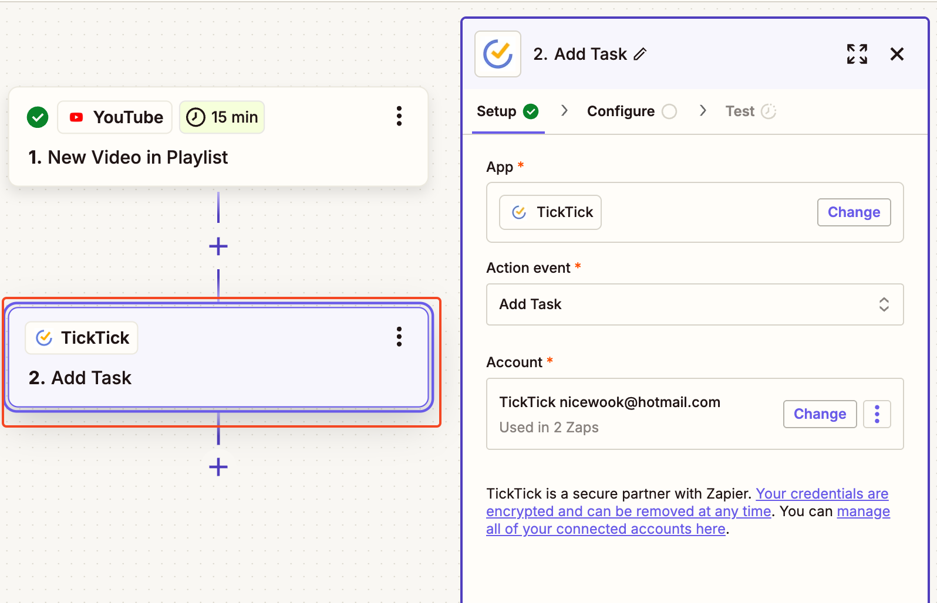The image size is (937, 603).
Task: Click the TickTick nicewook@hotmail.com account text
Action: pos(609,402)
